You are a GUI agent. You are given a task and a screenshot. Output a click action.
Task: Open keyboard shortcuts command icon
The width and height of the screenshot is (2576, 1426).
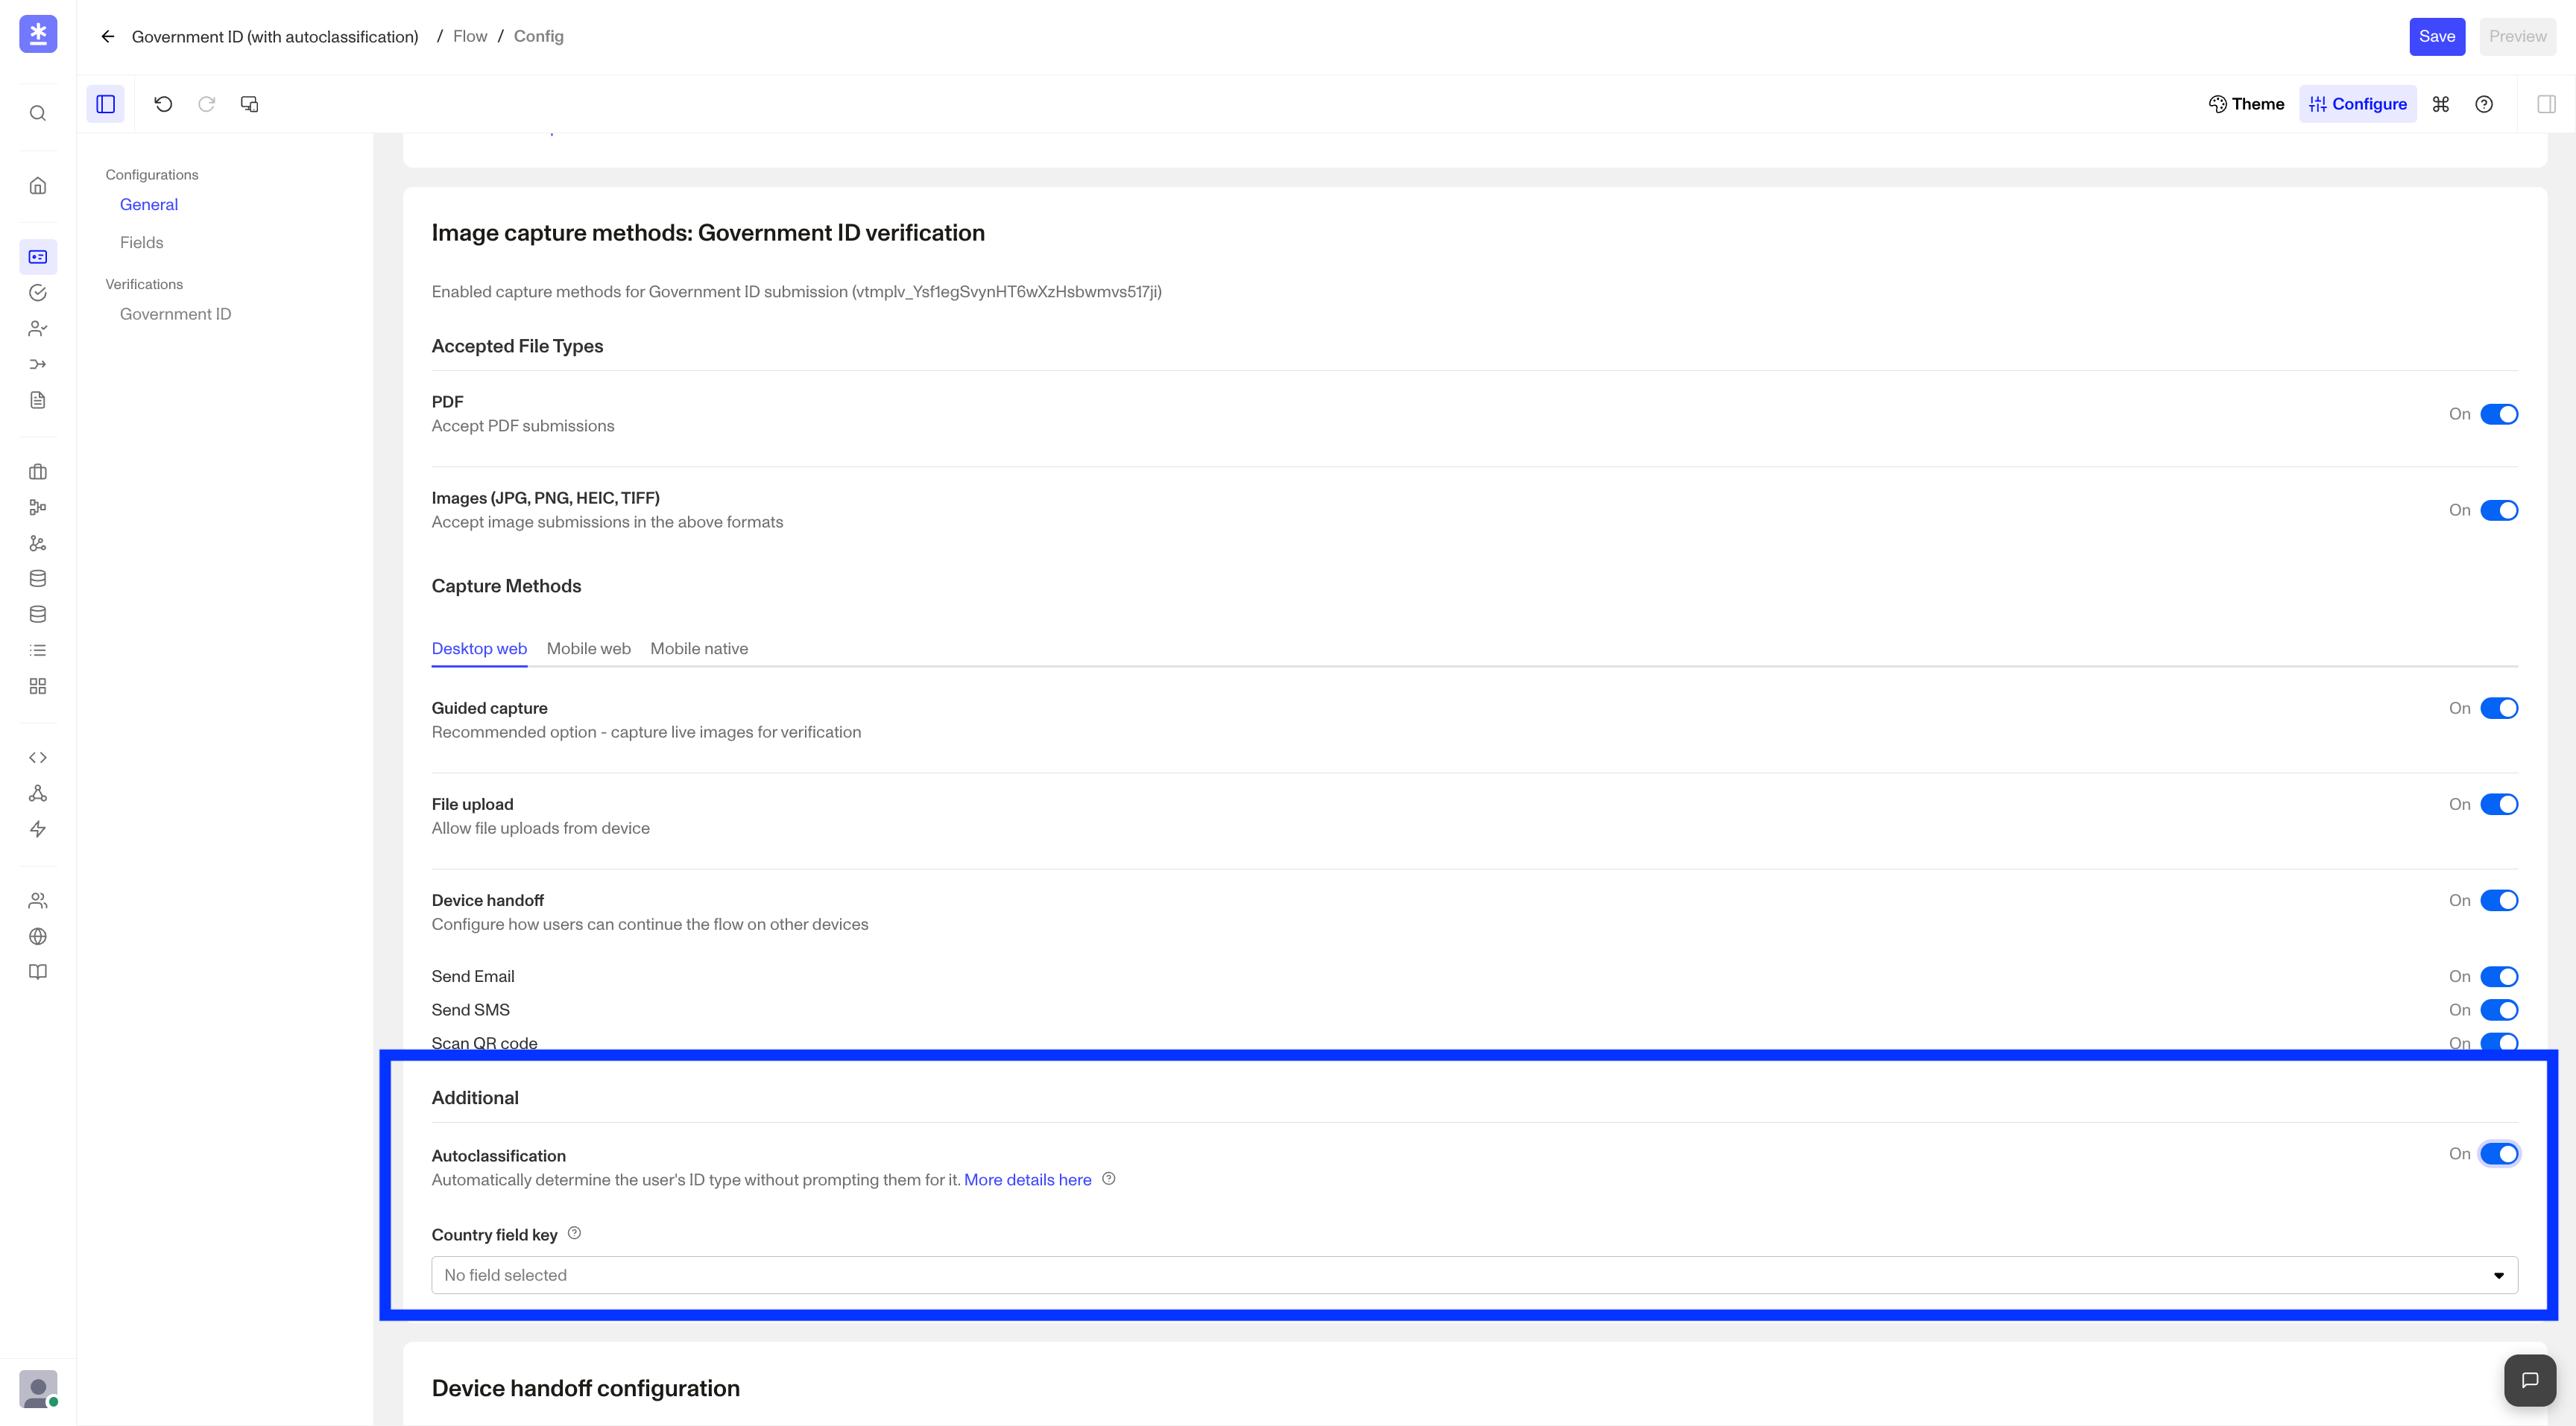click(x=2441, y=104)
